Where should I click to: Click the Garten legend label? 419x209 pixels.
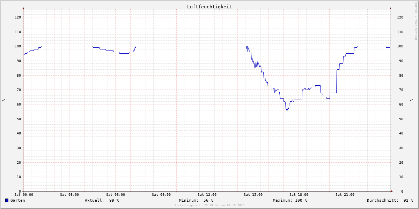[18, 200]
